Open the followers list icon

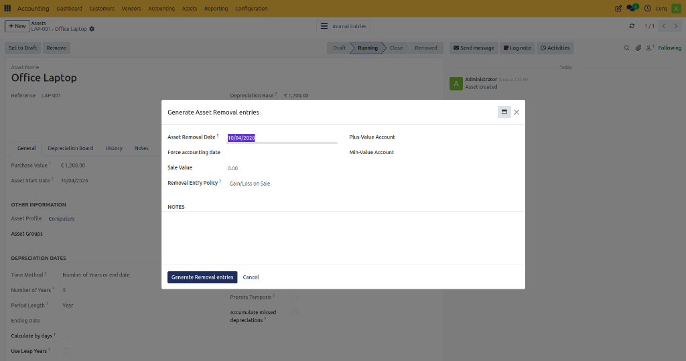pyautogui.click(x=650, y=48)
